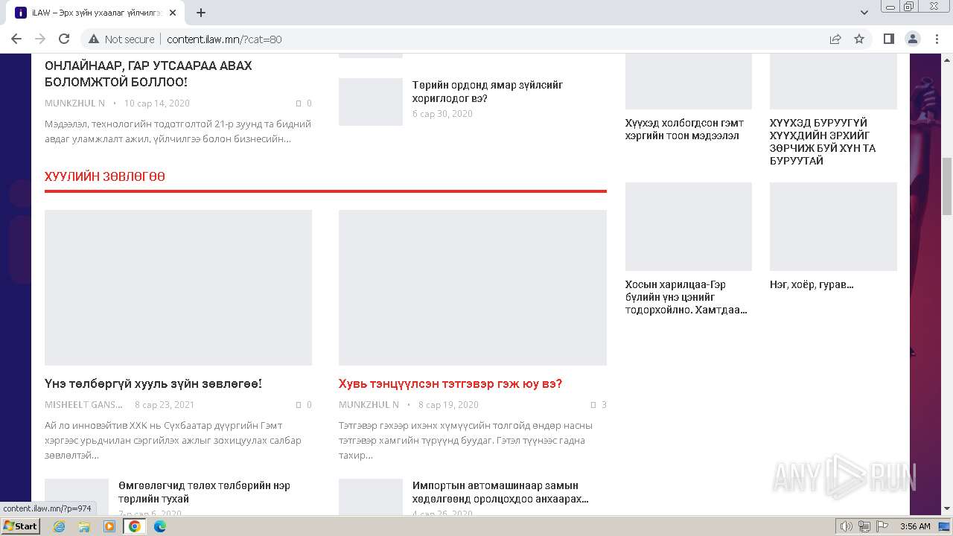Screen dimensions: 953x536
Task: Open Microsoft Edge from the taskbar
Action: [160, 526]
